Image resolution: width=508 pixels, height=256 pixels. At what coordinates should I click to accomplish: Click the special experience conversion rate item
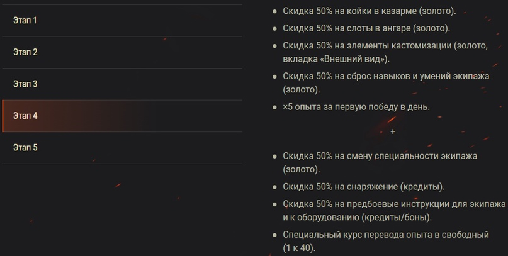coord(386,235)
